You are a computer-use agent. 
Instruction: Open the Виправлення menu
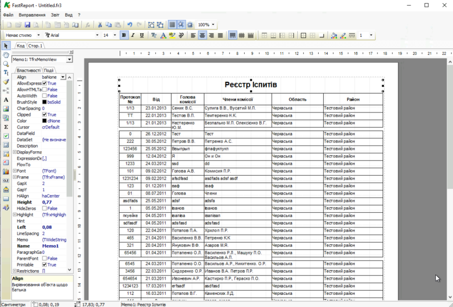32,15
